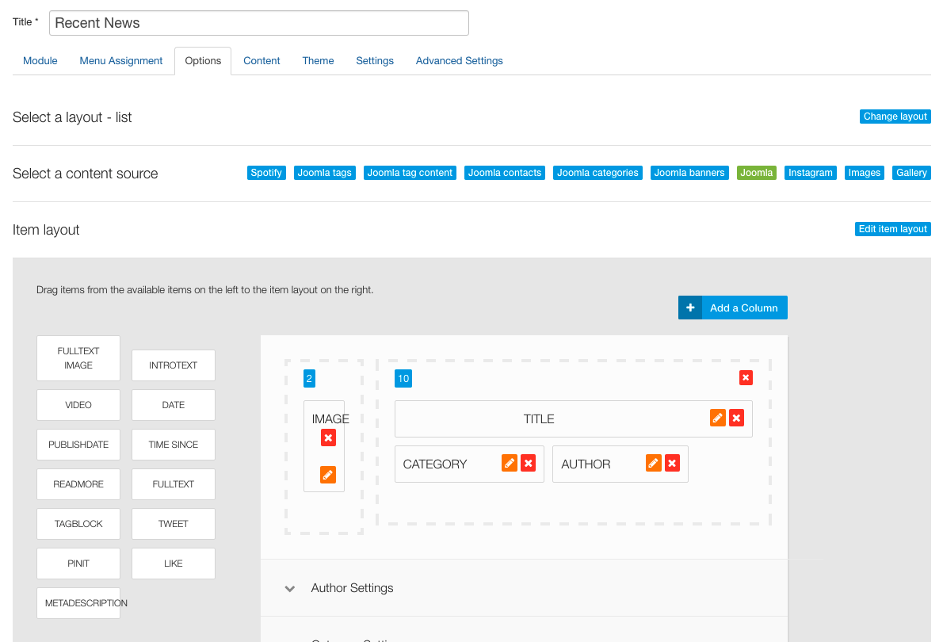Click the Edit item layout button

892,228
